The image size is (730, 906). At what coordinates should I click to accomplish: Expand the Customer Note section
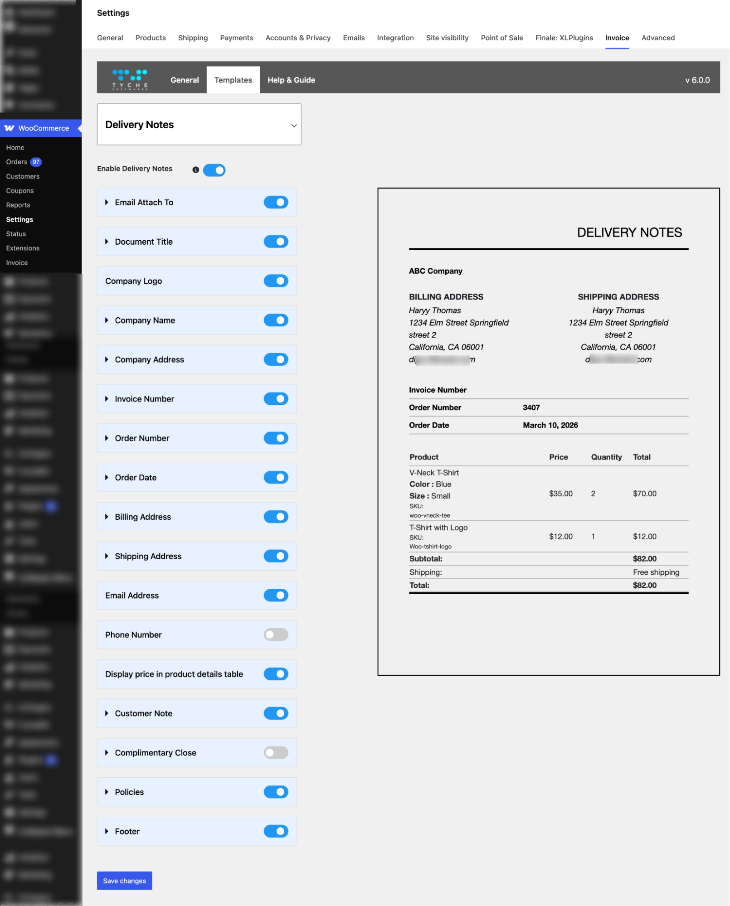107,713
